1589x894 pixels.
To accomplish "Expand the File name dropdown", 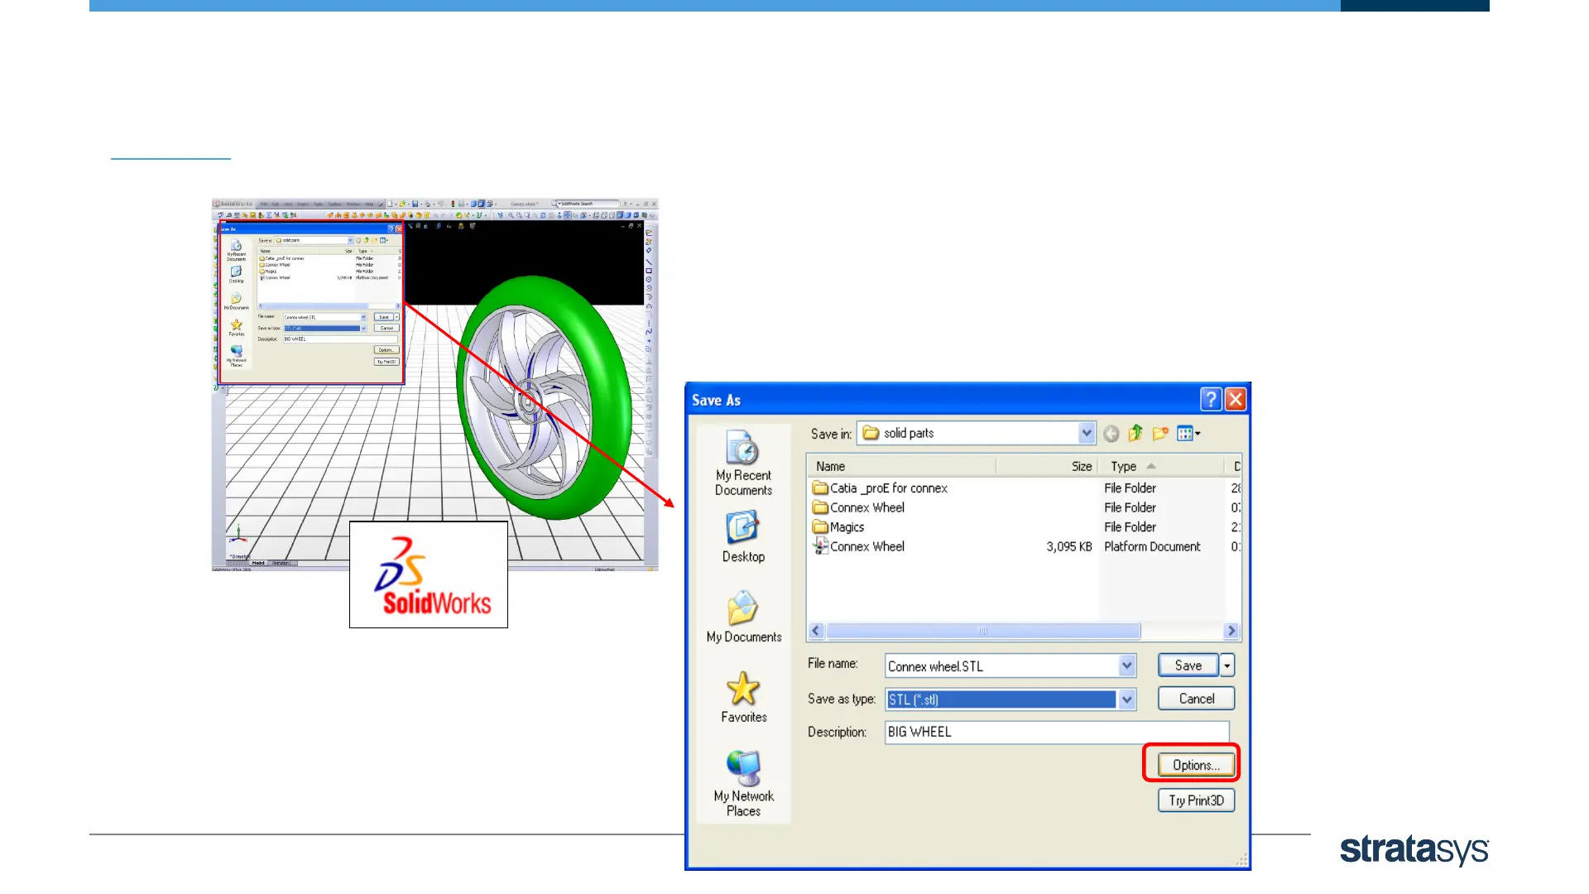I will coord(1126,666).
